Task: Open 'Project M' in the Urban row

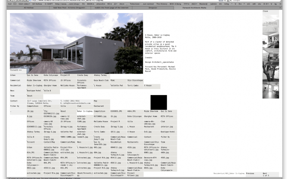Action: (68, 76)
